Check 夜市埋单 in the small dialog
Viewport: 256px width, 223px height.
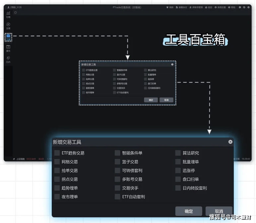(84, 93)
